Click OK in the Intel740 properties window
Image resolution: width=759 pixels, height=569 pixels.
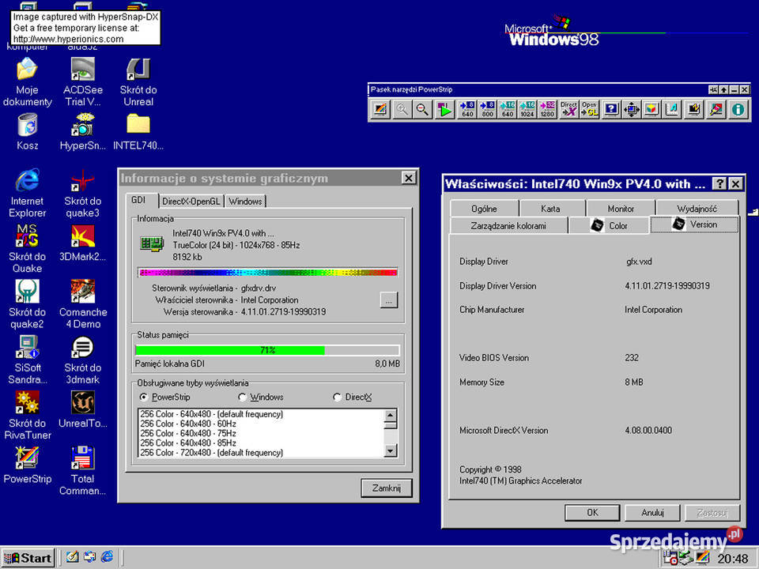click(x=592, y=512)
